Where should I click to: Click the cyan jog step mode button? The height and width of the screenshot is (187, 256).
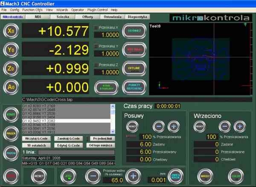coord(176,176)
